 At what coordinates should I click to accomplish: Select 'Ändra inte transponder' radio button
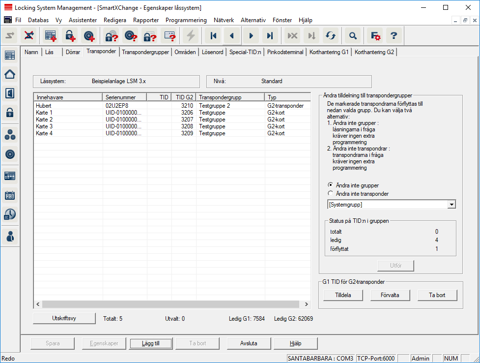331,194
